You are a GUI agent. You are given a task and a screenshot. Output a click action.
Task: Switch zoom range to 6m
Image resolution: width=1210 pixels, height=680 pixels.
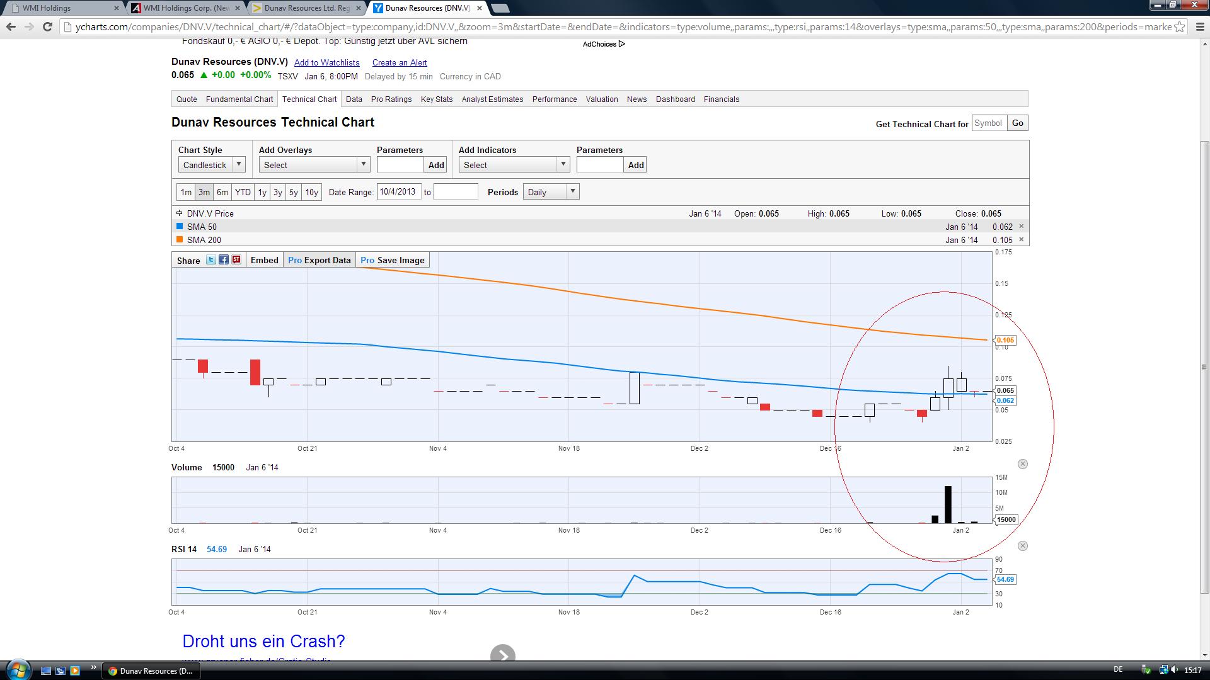[222, 192]
